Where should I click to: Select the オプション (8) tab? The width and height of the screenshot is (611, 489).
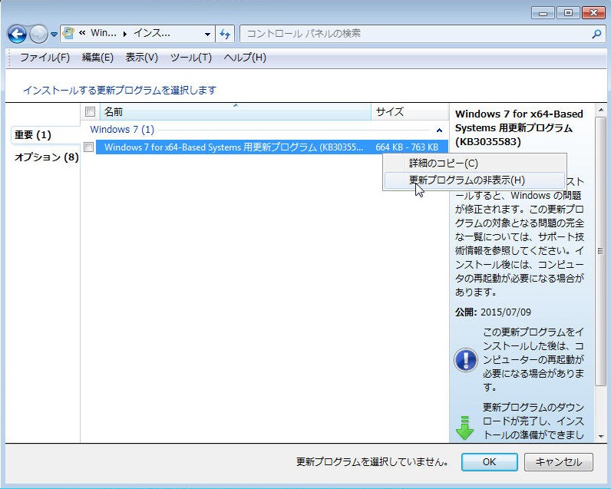pos(46,157)
